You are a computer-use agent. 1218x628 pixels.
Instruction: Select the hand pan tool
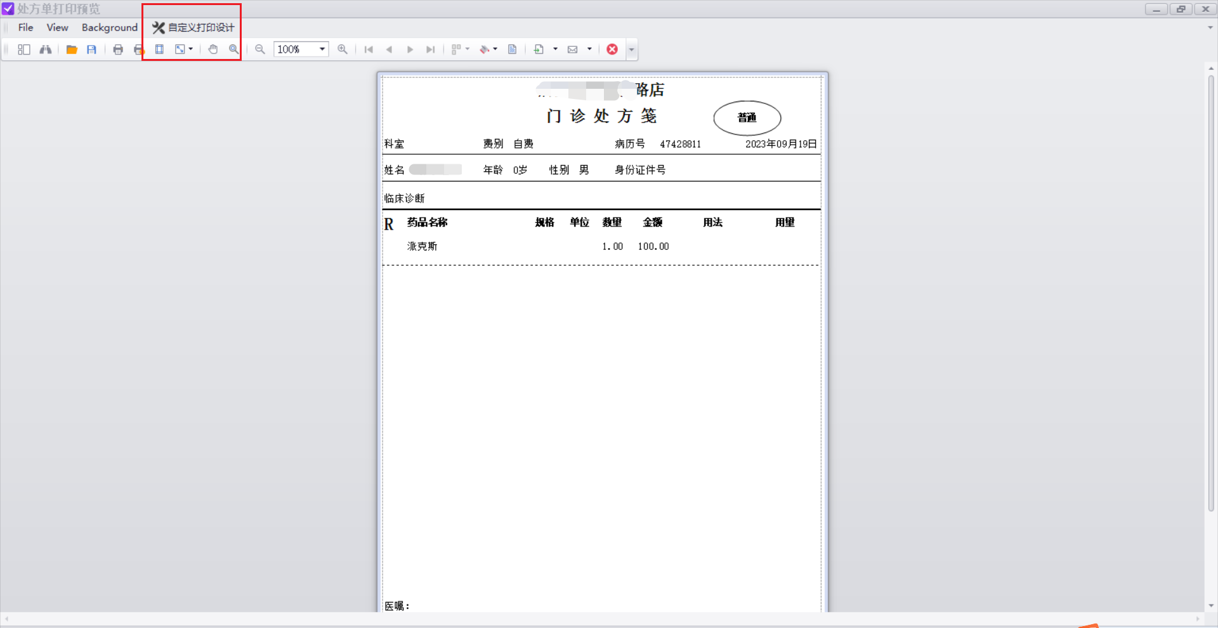click(x=213, y=49)
